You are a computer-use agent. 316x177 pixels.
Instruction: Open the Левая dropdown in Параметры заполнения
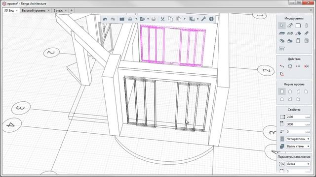coord(298,164)
